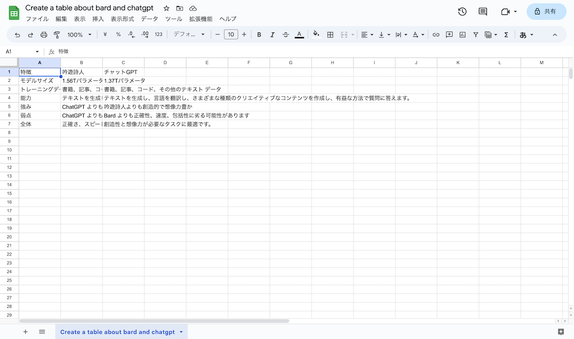The image size is (574, 339).
Task: Click the merge cells icon
Action: 344,34
